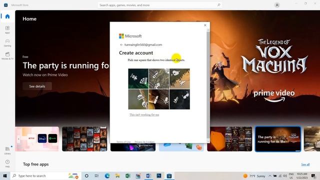Select the bottom-right captcha square
The image size is (320, 180).
(179, 99)
